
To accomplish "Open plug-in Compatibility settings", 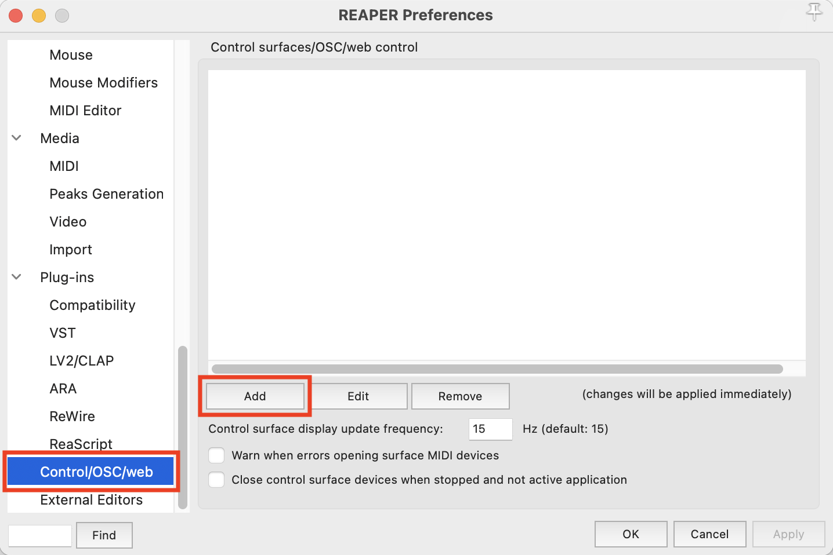I will [x=92, y=305].
